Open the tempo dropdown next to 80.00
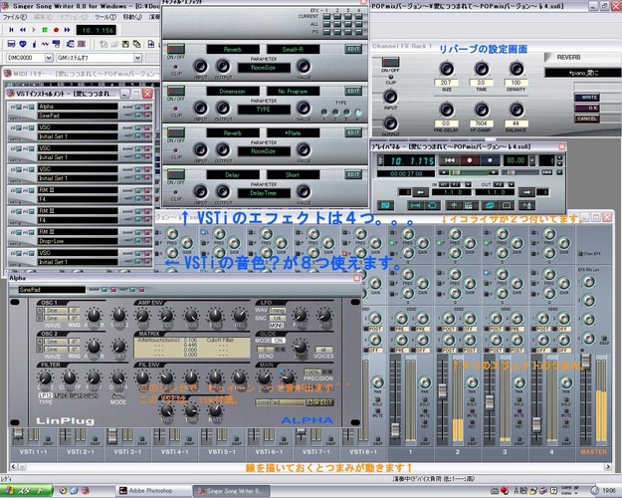 pyautogui.click(x=532, y=160)
